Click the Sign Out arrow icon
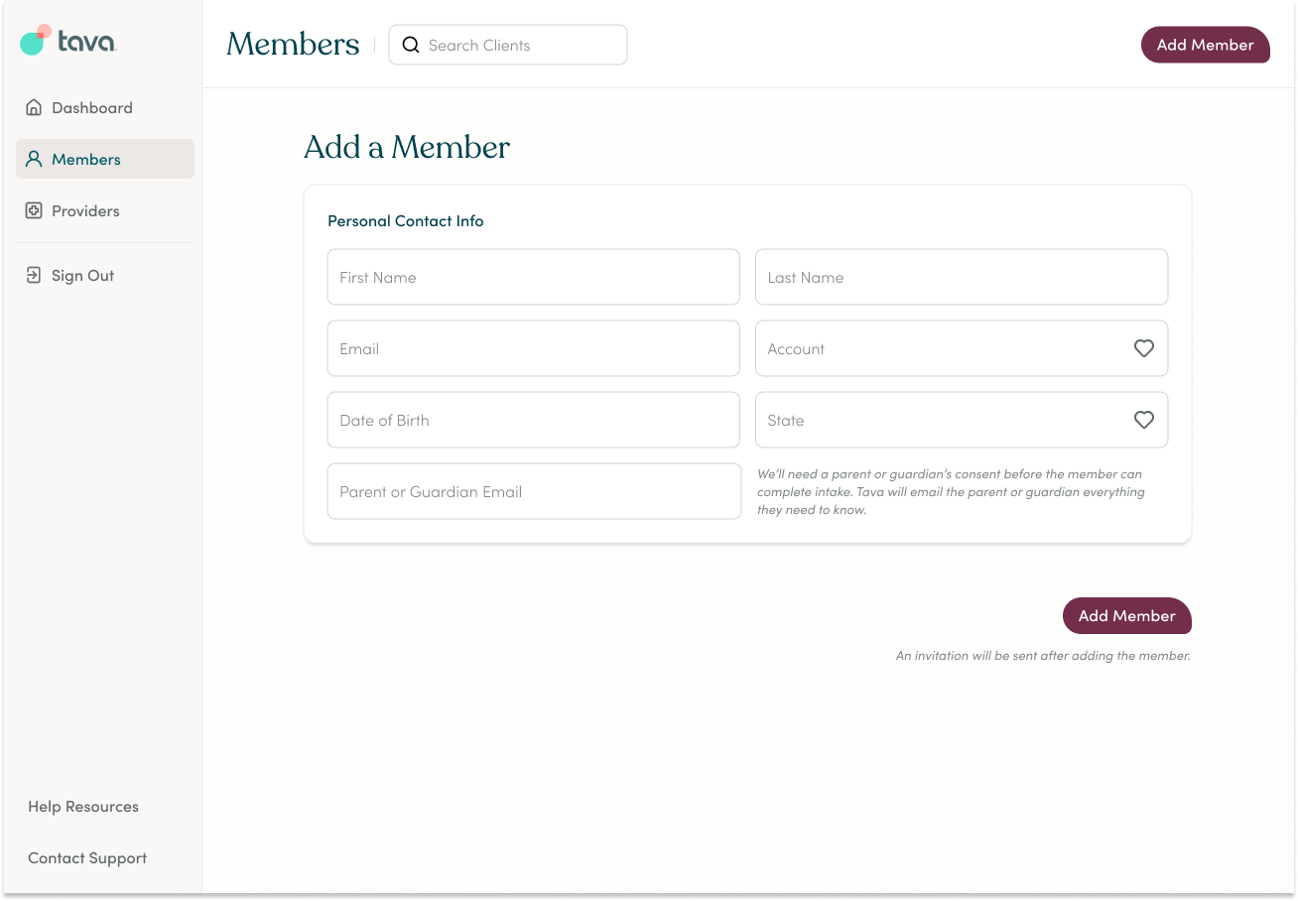Screen dimensions: 1298x901 pyautogui.click(x=34, y=275)
